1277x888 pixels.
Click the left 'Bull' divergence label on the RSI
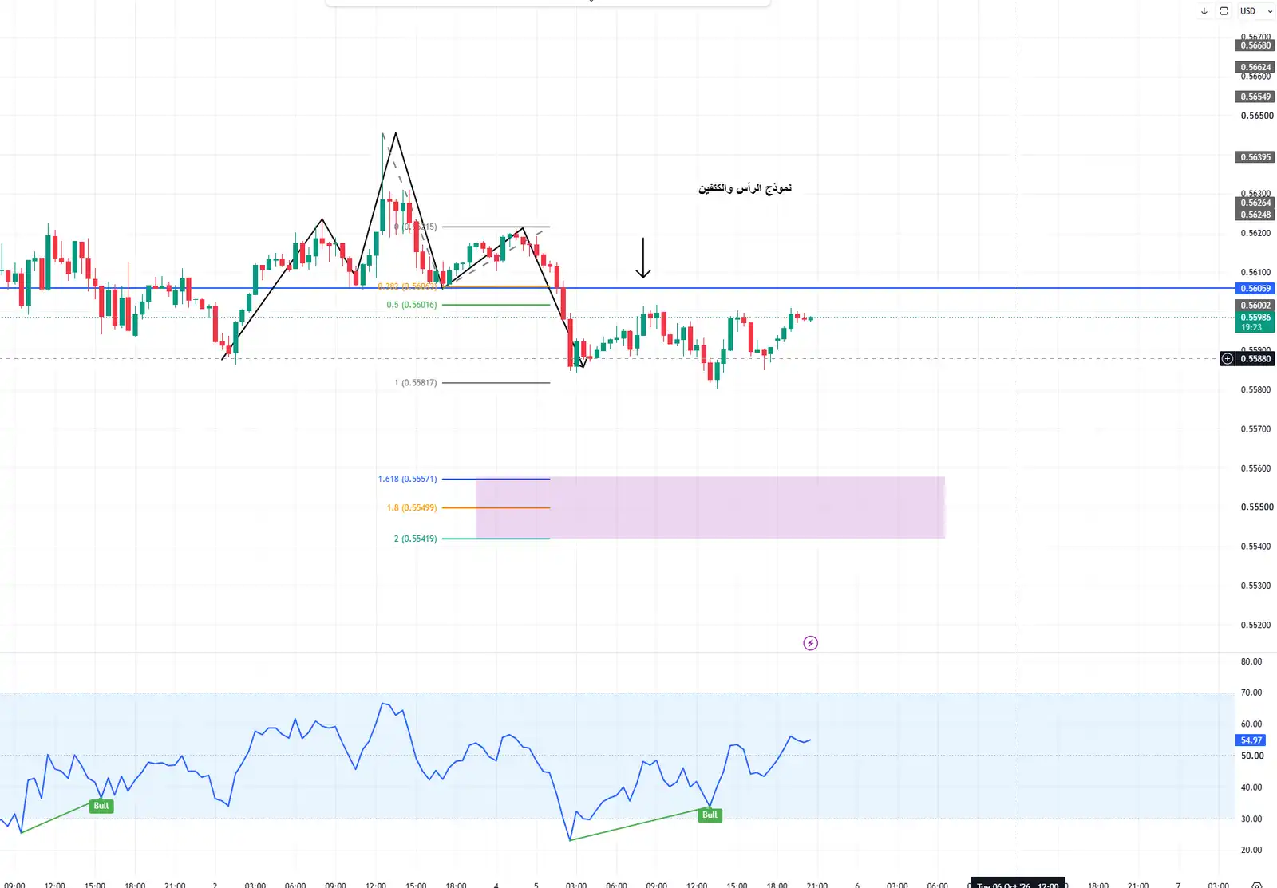101,806
